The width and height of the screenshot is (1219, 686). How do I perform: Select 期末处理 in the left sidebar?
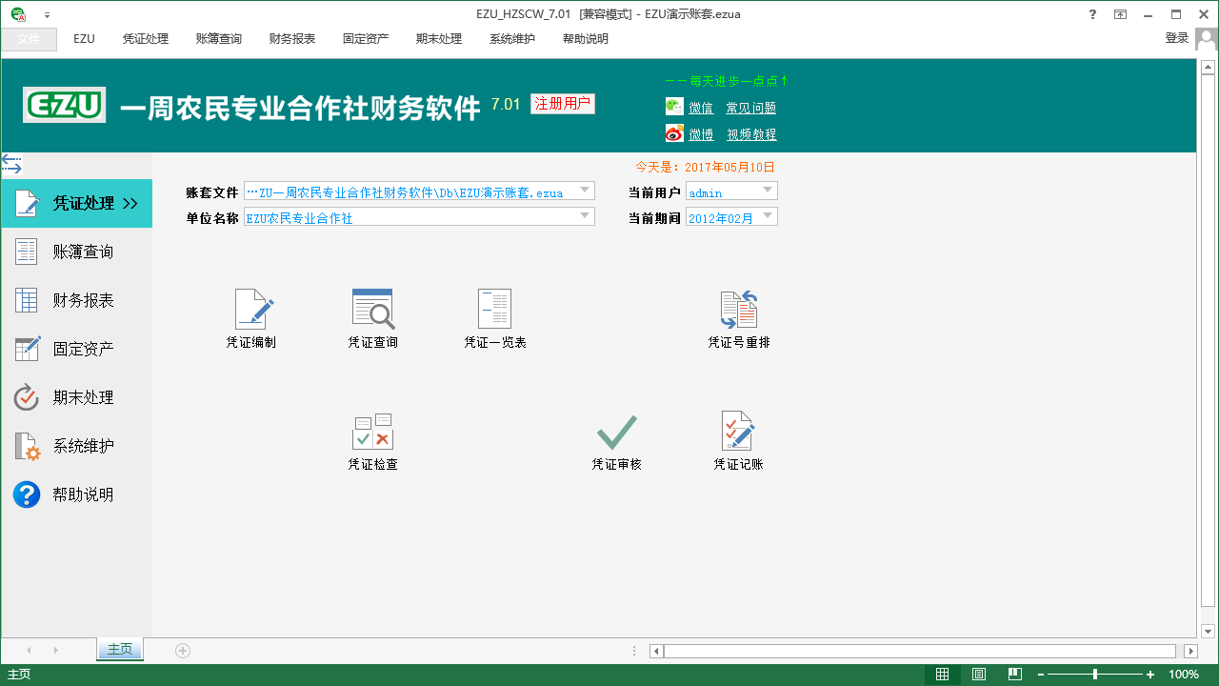pos(76,397)
